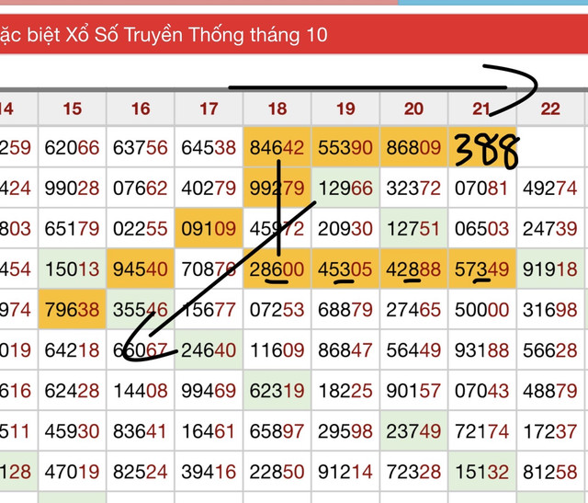Select cell with number 07253
This screenshot has height=503, width=588.
coord(277,309)
